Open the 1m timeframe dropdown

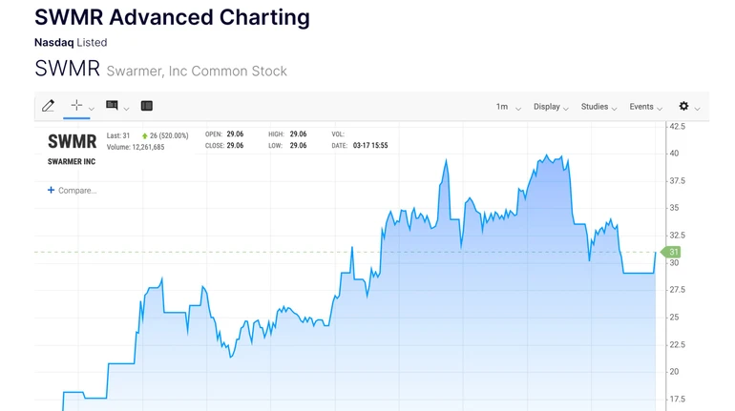pyautogui.click(x=508, y=107)
